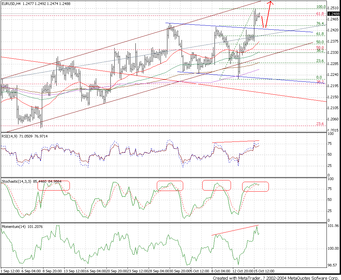
Task: Click the 1.2465 price axis label
Action: (334, 19)
